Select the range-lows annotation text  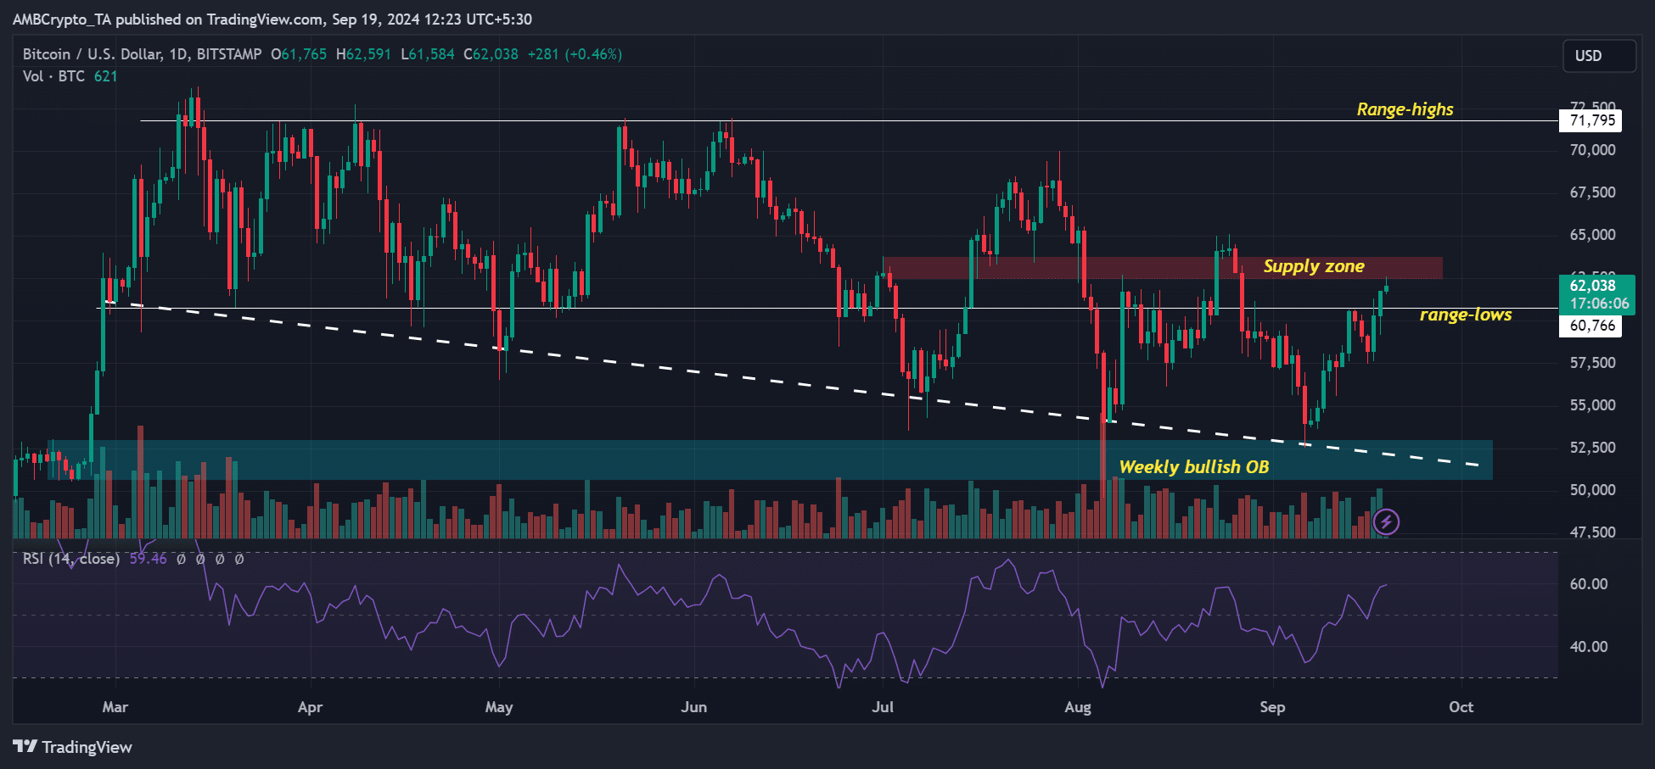[x=1466, y=315]
